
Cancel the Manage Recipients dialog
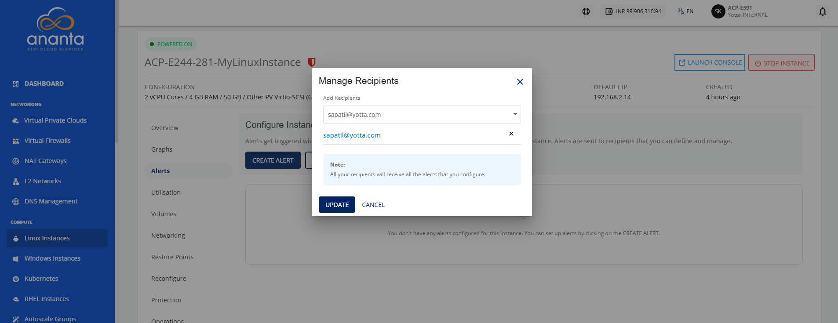point(373,205)
